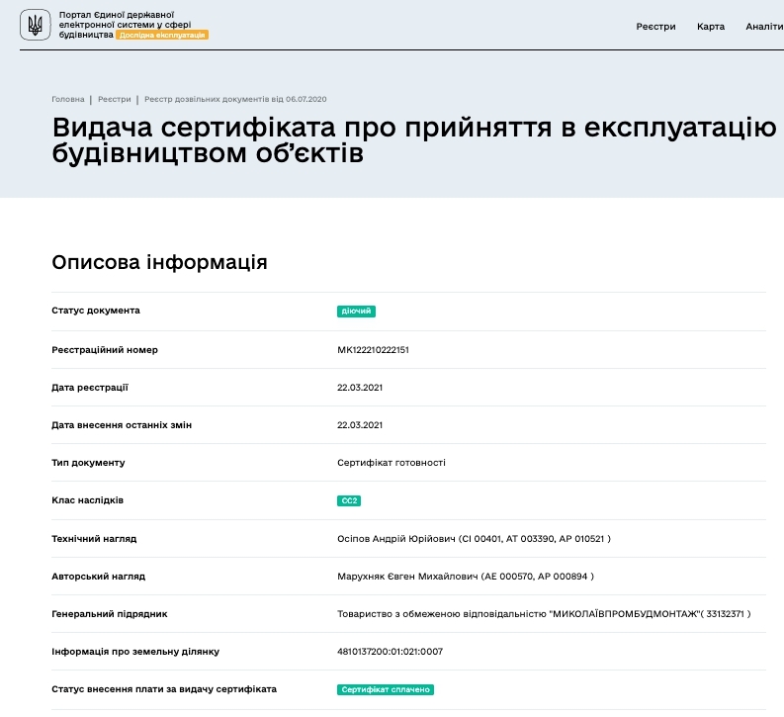This screenshot has height=717, width=784.
Task: Click the CC2 consequence class badge
Action: pos(349,500)
